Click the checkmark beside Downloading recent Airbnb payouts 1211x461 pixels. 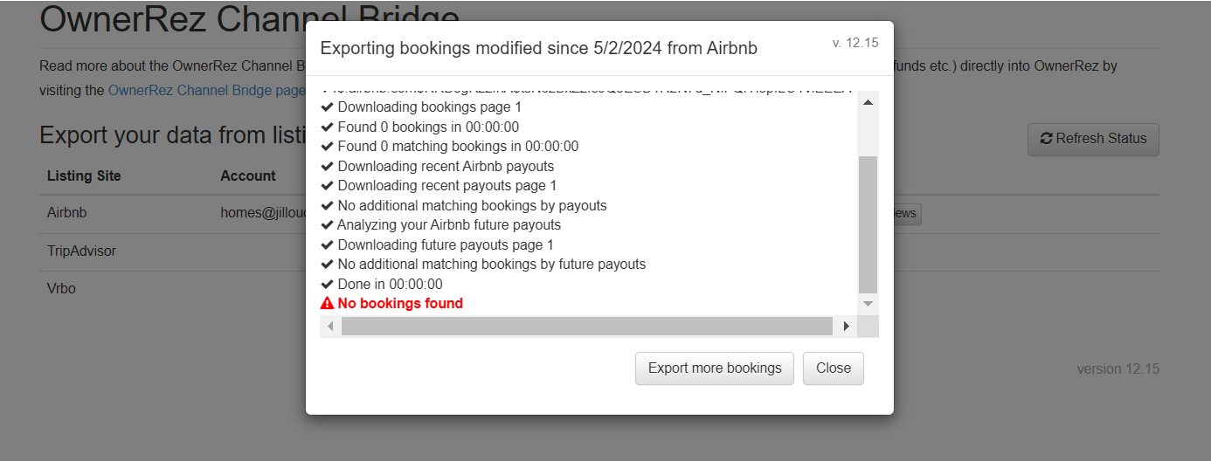pyautogui.click(x=328, y=166)
